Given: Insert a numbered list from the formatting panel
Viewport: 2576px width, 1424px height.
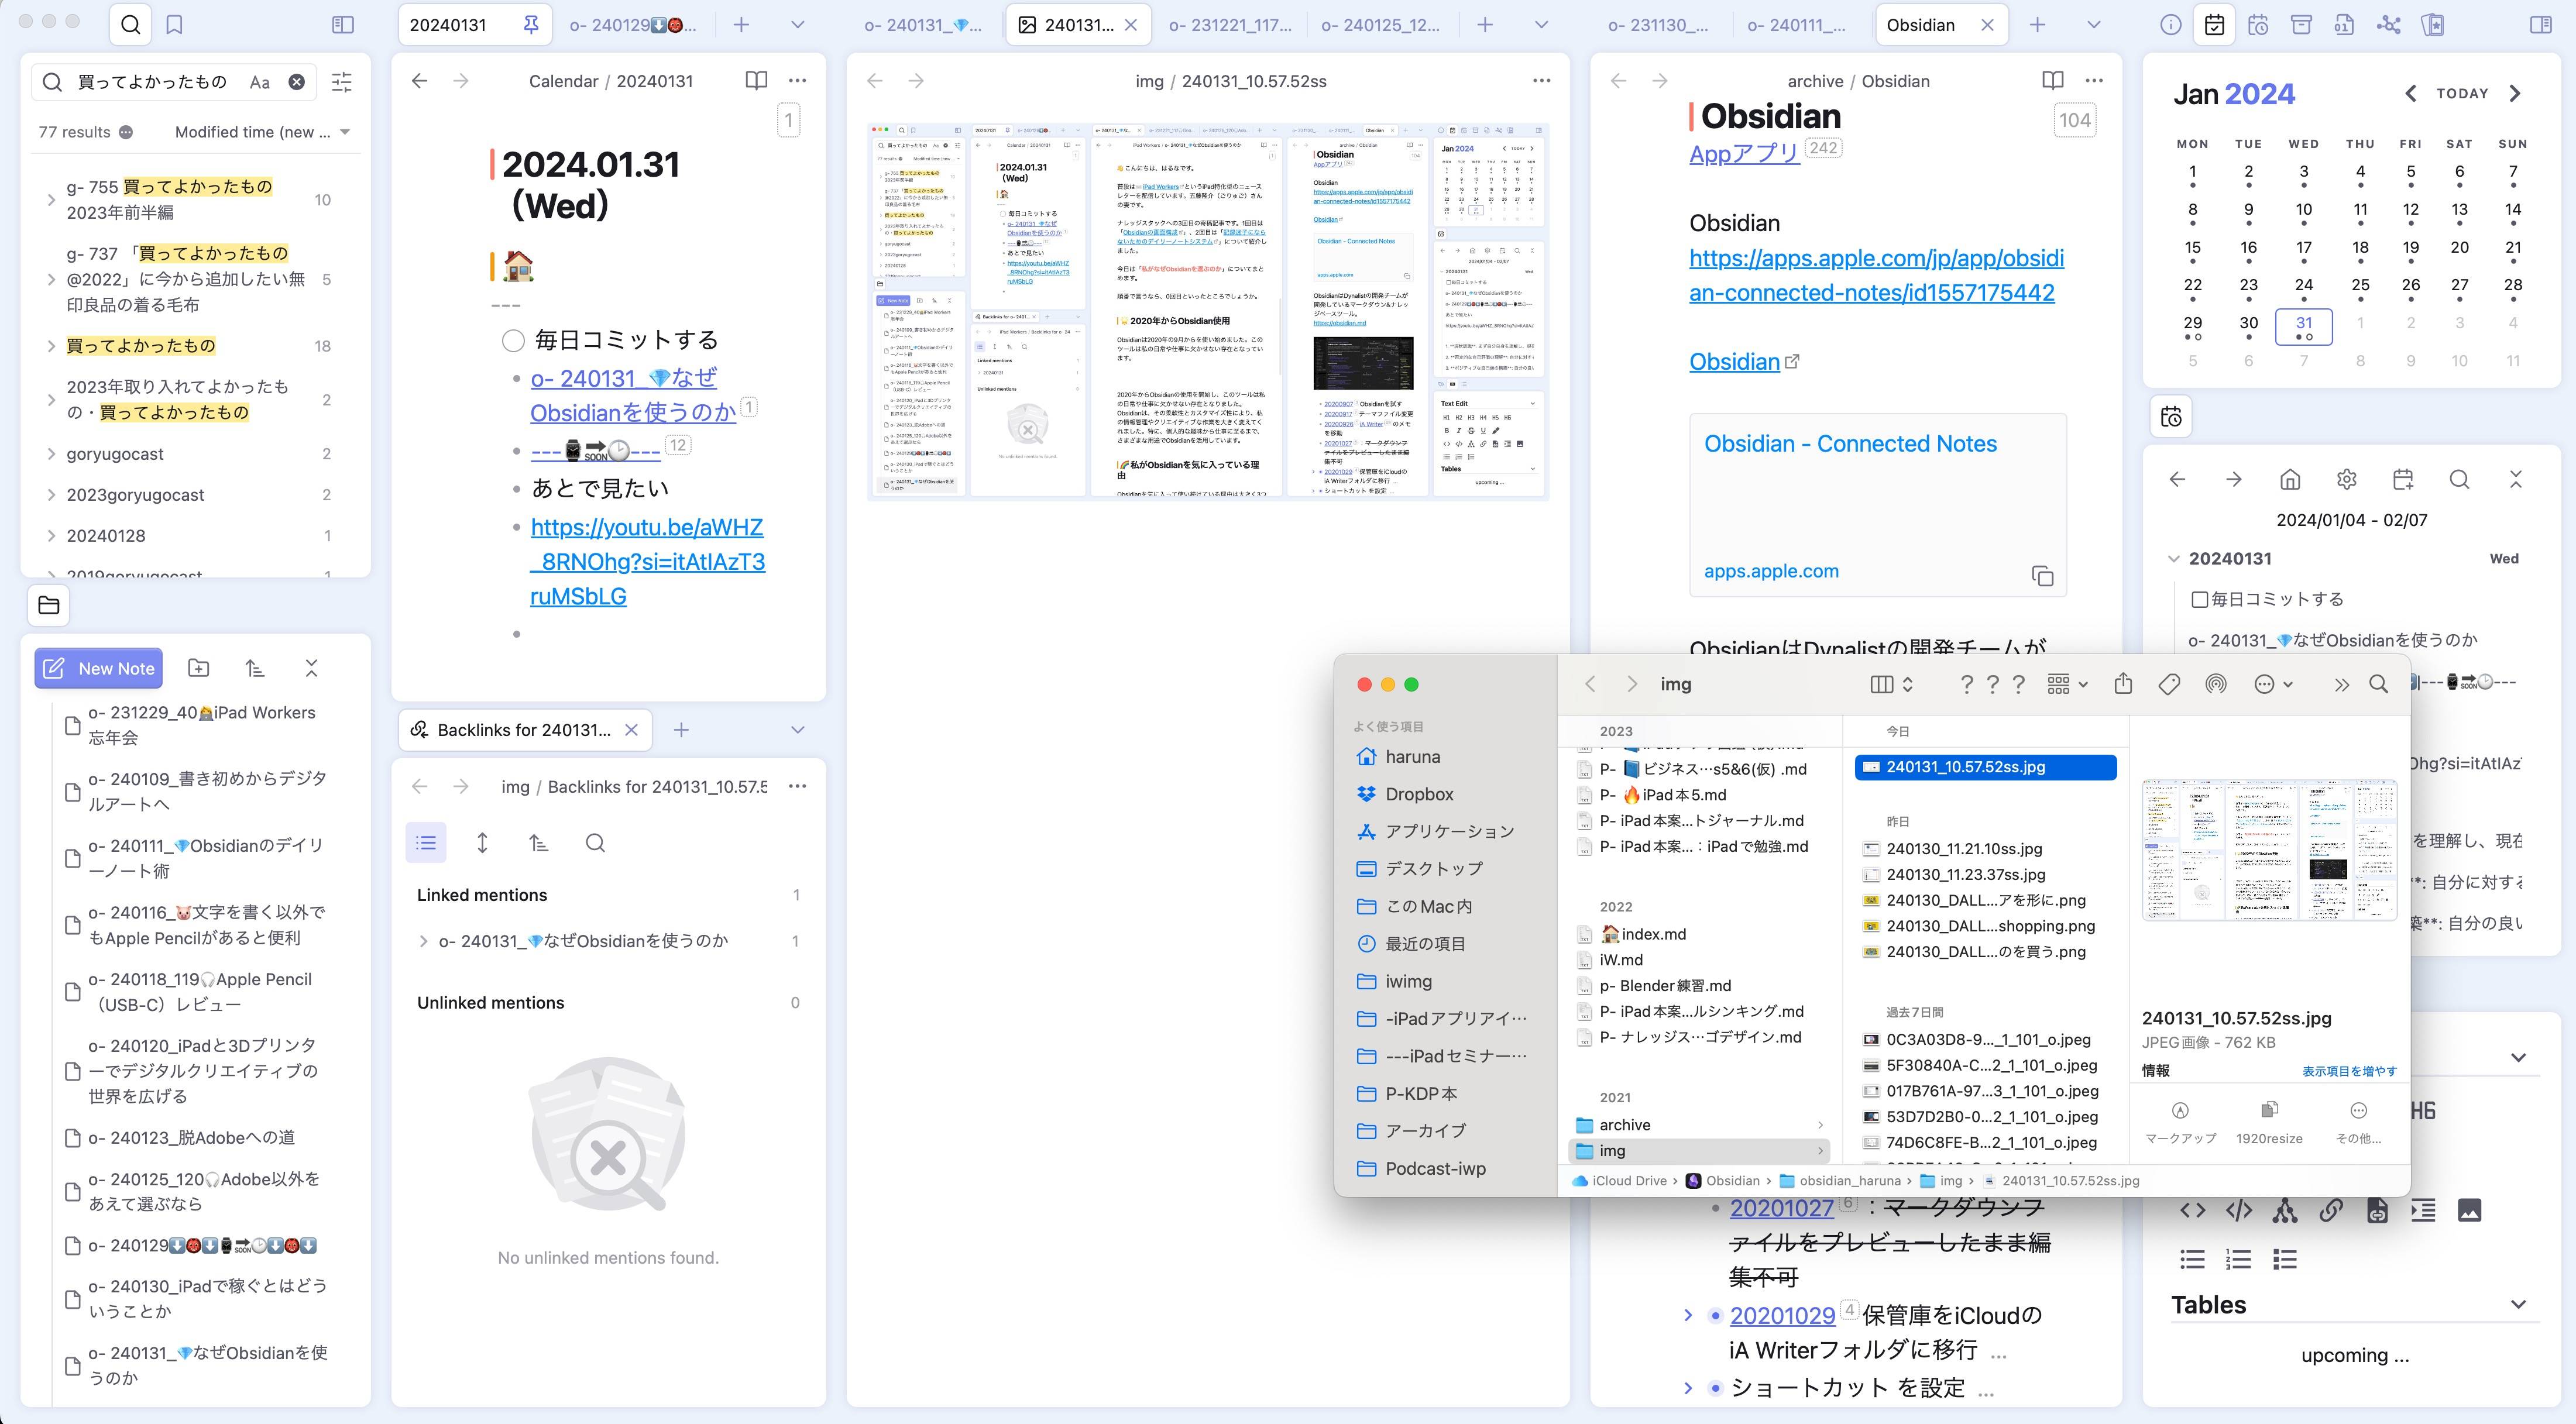Looking at the screenshot, I should (2238, 1259).
